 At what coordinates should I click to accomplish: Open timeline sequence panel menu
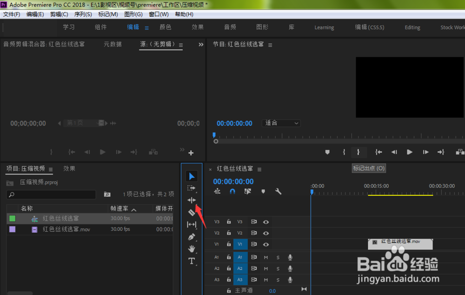(259, 169)
